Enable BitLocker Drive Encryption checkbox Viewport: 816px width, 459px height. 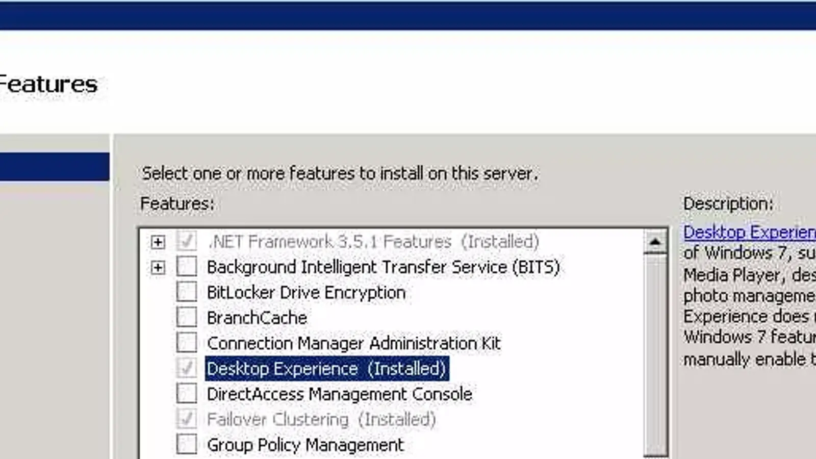[x=187, y=292]
